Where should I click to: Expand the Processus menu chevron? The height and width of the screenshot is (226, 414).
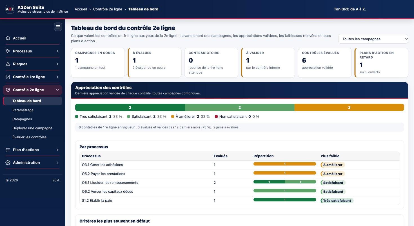[x=57, y=51]
